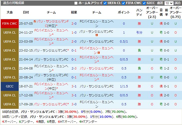The image size is (182, 125).
Task: Uncheck the UEFA CL filter checkbox
Action: coord(105,3)
